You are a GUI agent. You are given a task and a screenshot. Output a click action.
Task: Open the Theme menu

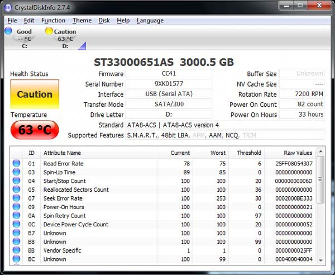click(x=82, y=21)
